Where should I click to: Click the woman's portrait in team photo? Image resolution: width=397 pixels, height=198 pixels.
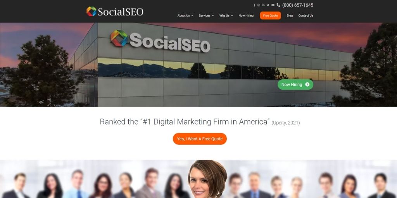click(207, 179)
